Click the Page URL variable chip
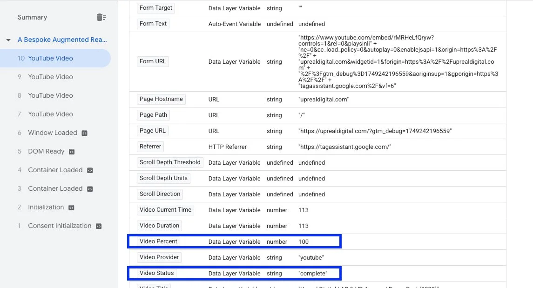The width and height of the screenshot is (533, 288). (x=153, y=131)
